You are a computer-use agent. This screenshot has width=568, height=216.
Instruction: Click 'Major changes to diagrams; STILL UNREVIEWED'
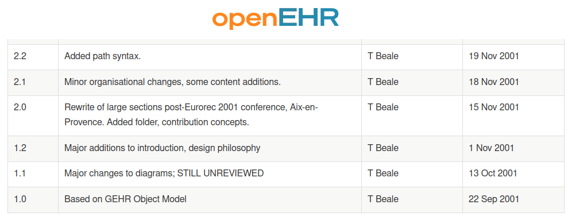click(x=164, y=173)
